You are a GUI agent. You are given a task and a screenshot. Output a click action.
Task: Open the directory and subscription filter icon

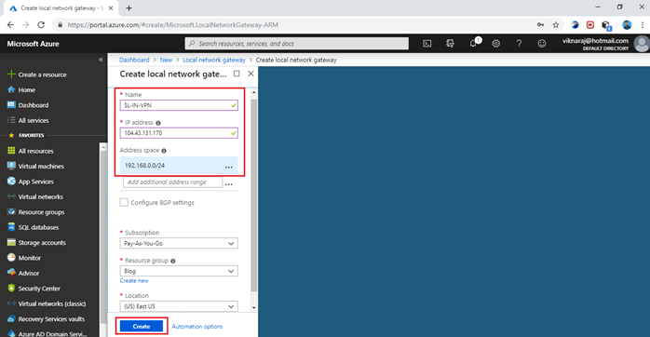450,44
